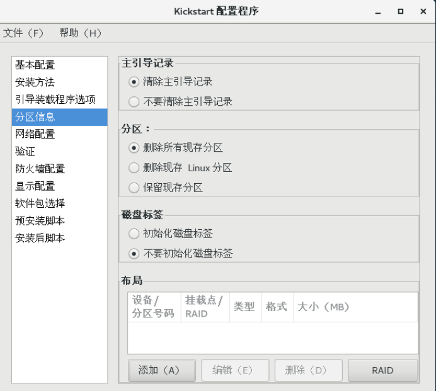The width and height of the screenshot is (436, 391).
Task: Click the 大小（MB）column header
Action: (355, 307)
